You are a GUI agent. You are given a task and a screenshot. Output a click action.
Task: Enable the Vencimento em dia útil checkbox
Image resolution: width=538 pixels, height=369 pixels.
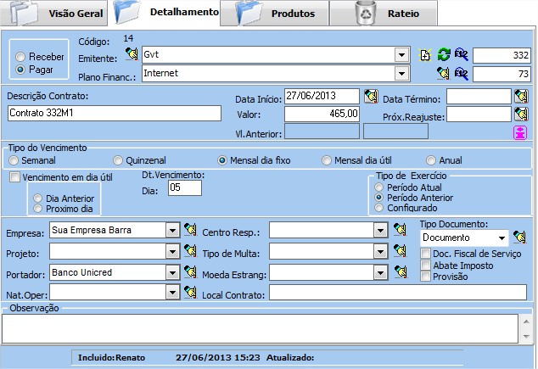pos(14,177)
